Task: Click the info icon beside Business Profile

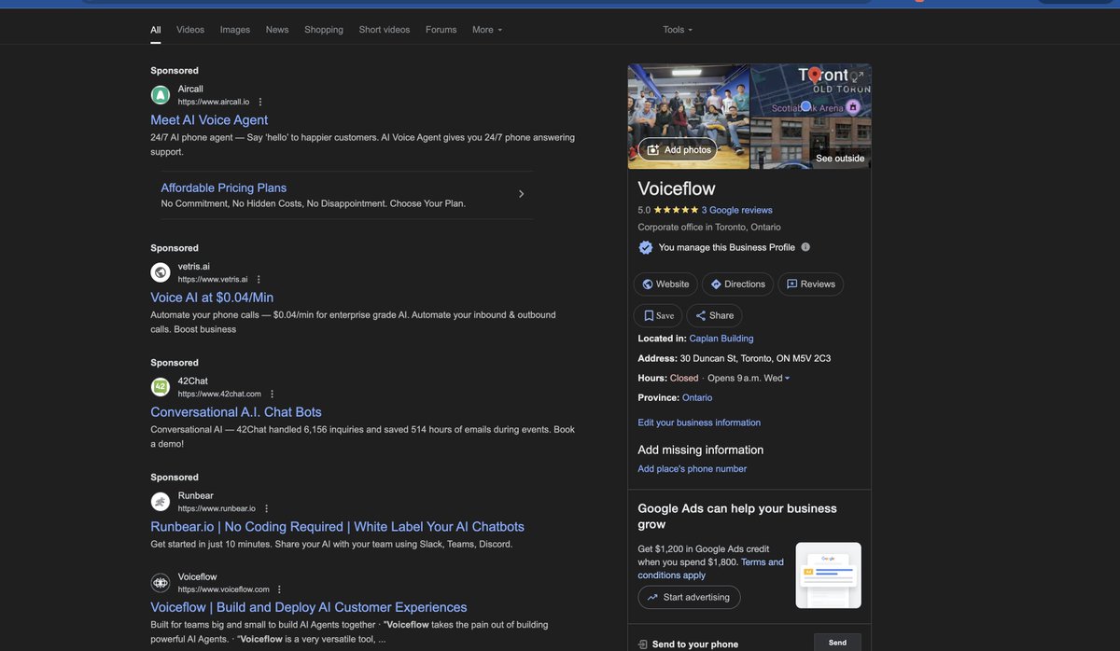Action: point(805,247)
